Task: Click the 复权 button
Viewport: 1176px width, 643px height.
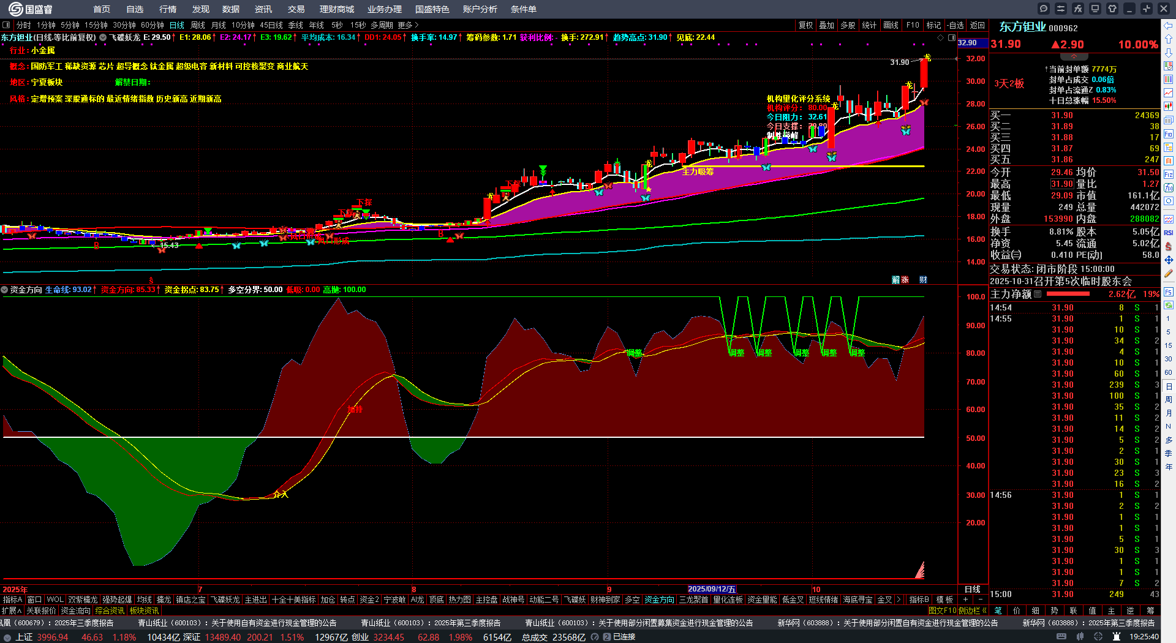Action: tap(806, 25)
